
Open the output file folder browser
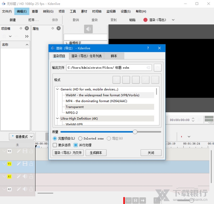[158, 68]
